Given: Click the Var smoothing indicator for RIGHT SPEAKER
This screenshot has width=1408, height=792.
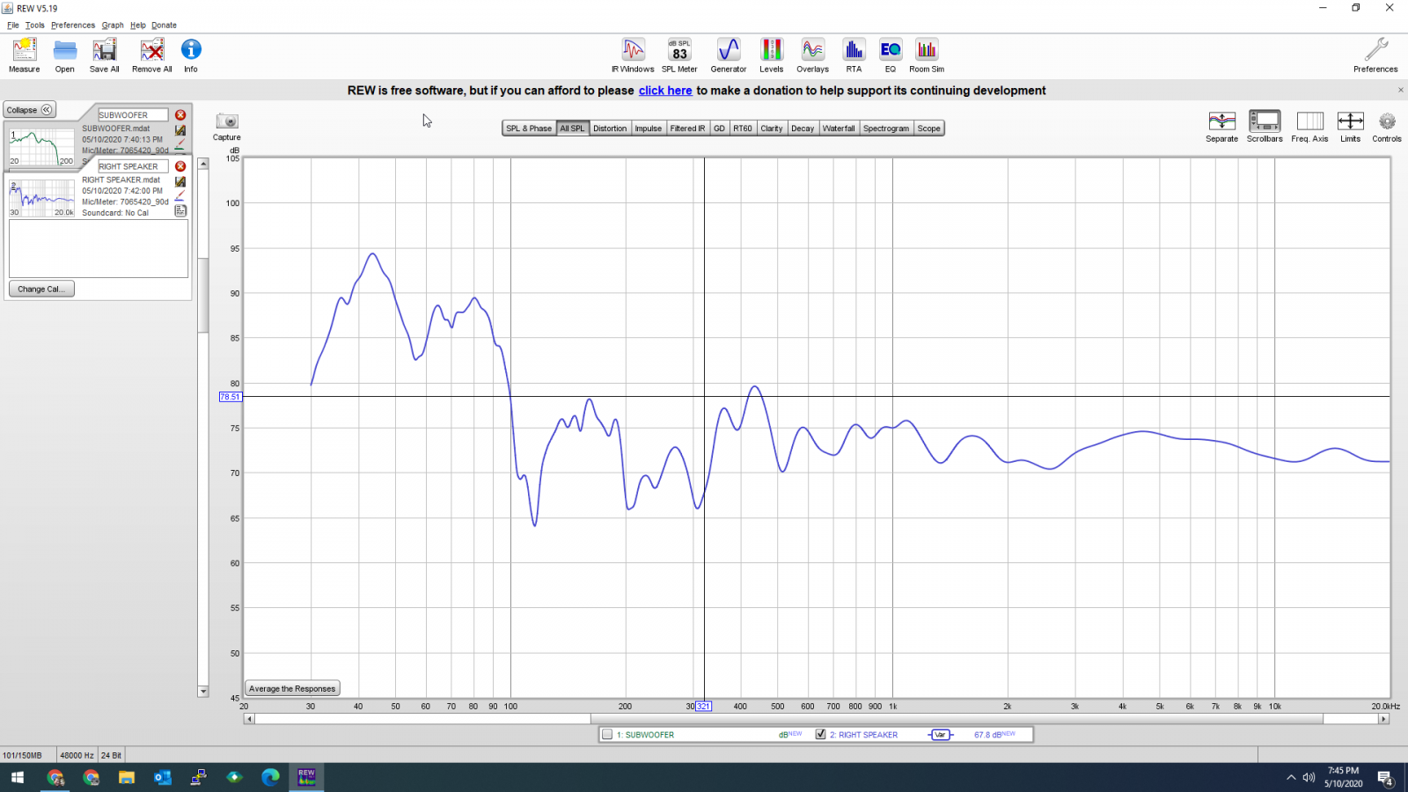Looking at the screenshot, I should pyautogui.click(x=940, y=735).
